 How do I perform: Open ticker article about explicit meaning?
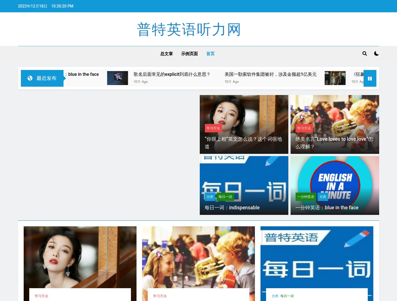coord(172,74)
